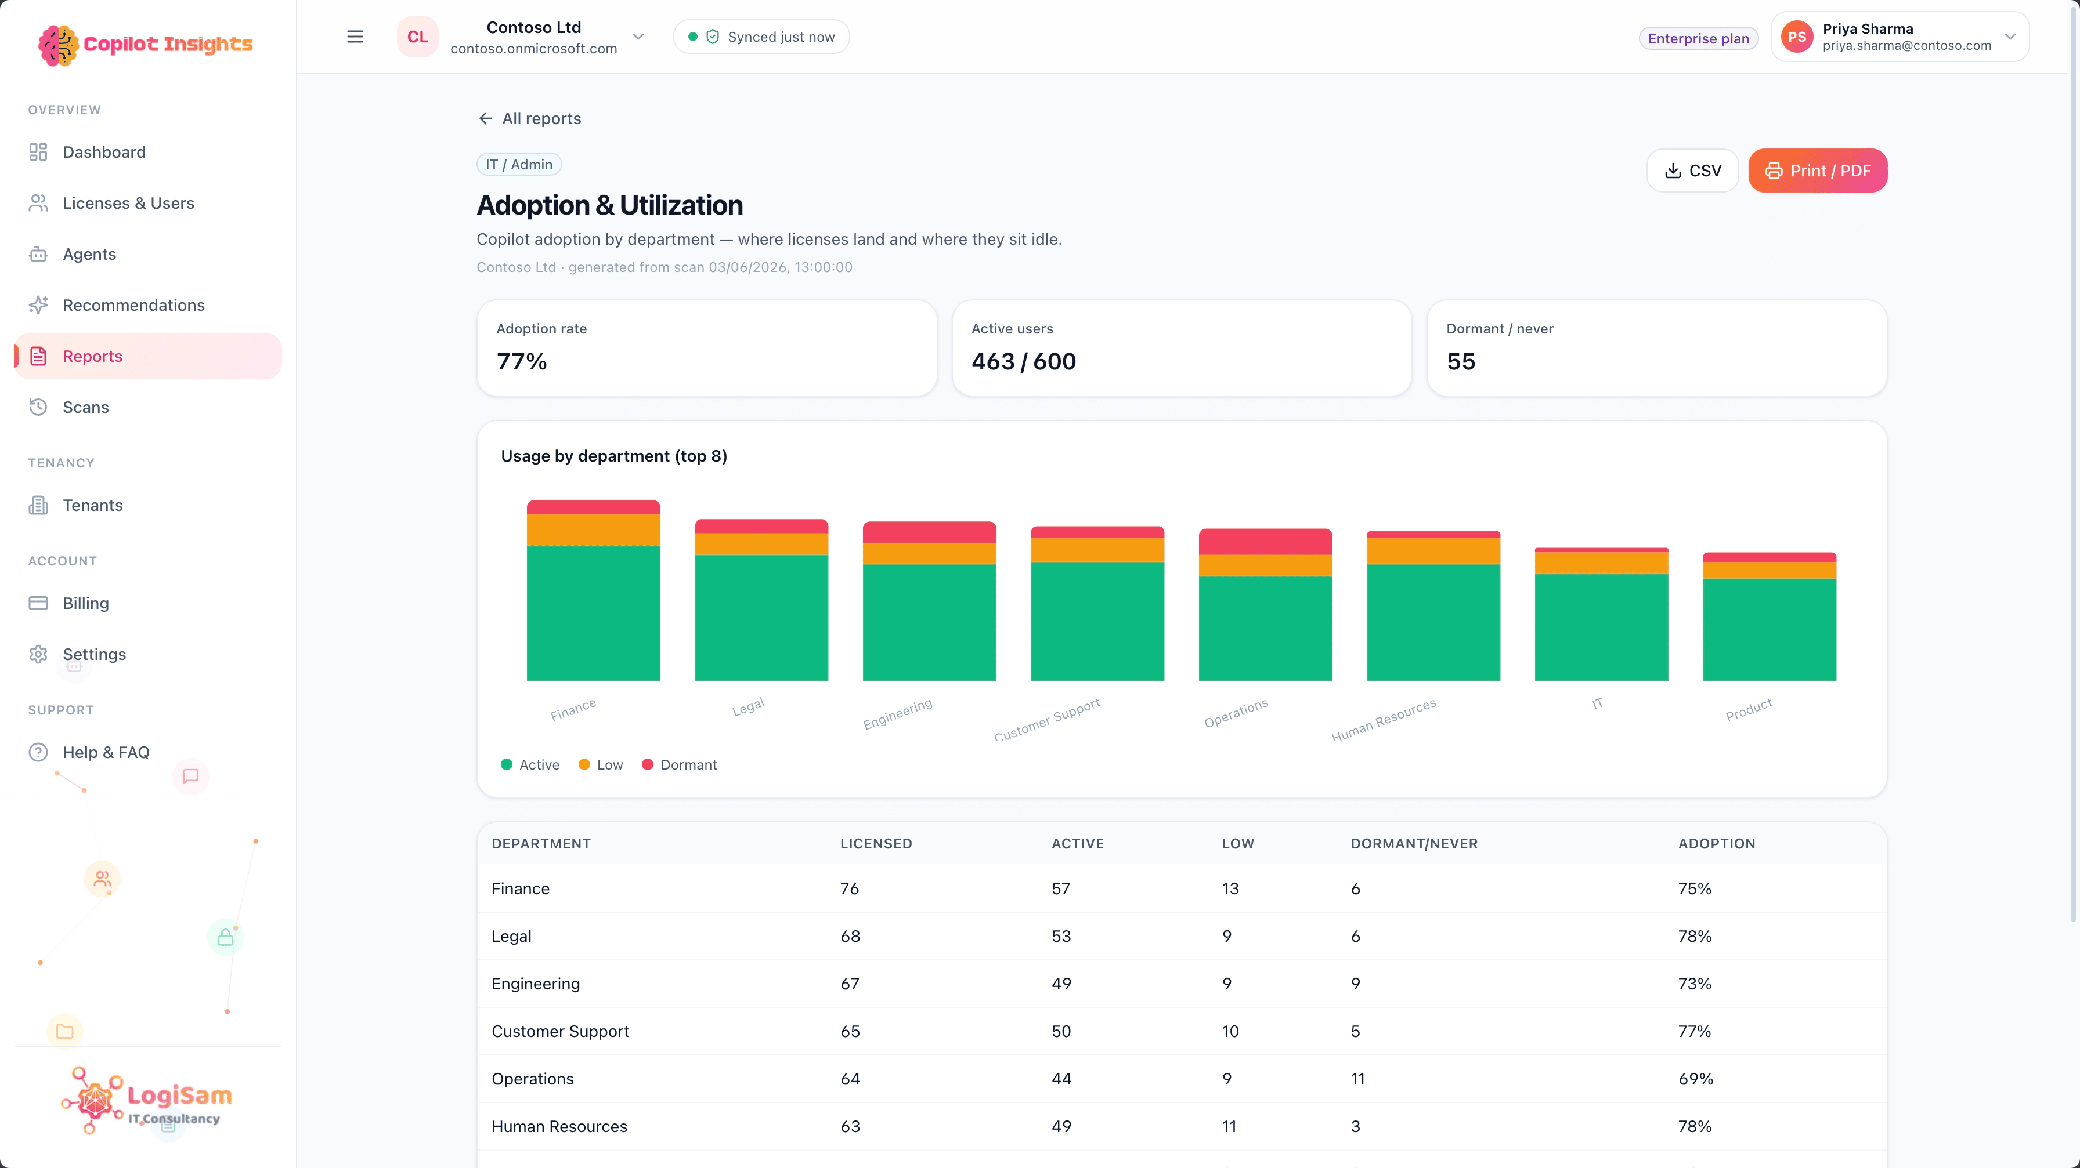Click the CSV download icon
This screenshot has height=1168, width=2080.
[1673, 170]
